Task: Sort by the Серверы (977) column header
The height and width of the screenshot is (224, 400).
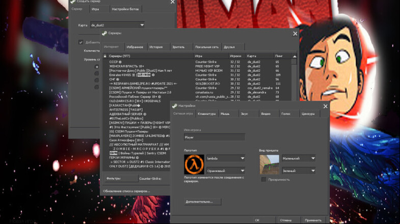Action: (150, 56)
